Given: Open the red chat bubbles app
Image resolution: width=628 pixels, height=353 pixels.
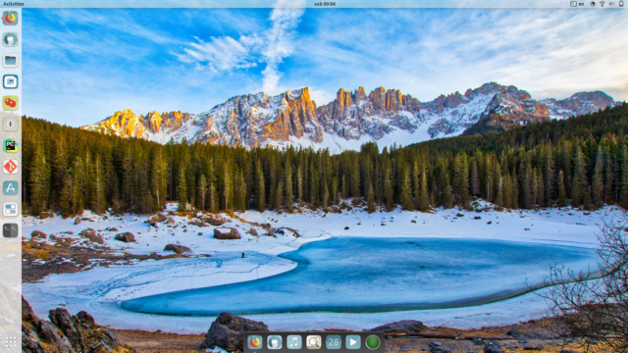Looking at the screenshot, I should (11, 103).
